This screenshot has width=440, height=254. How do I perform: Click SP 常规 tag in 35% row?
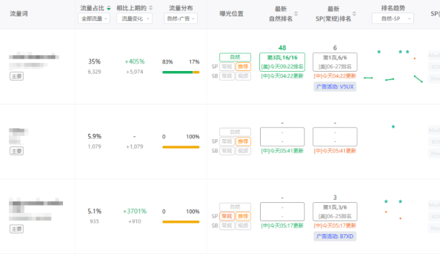[x=227, y=67]
